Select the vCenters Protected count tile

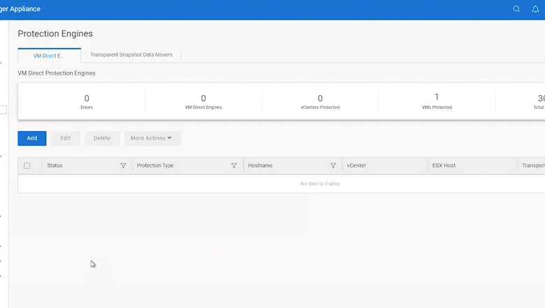[x=320, y=102]
